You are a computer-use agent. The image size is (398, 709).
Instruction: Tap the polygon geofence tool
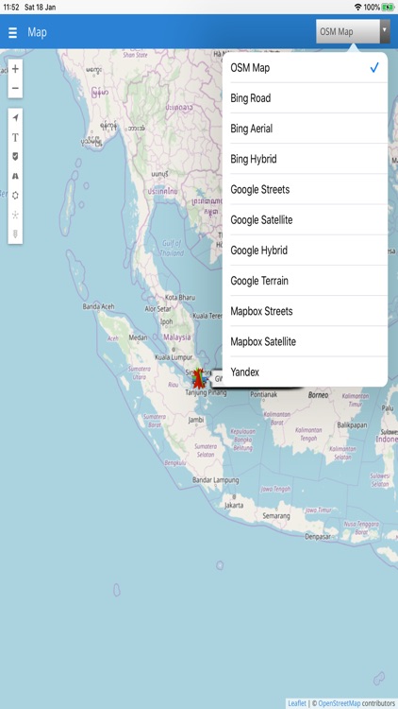click(x=15, y=196)
